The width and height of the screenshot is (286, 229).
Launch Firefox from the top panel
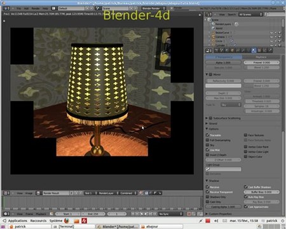coord(67,221)
